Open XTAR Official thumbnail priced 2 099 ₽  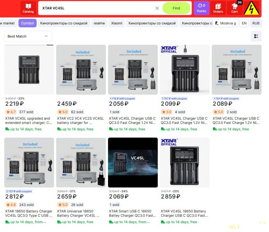coord(185,70)
